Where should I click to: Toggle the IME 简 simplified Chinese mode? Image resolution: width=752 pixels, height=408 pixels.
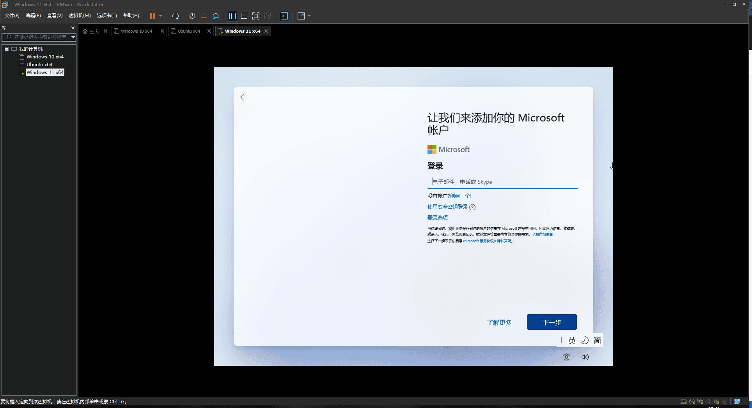pyautogui.click(x=597, y=341)
